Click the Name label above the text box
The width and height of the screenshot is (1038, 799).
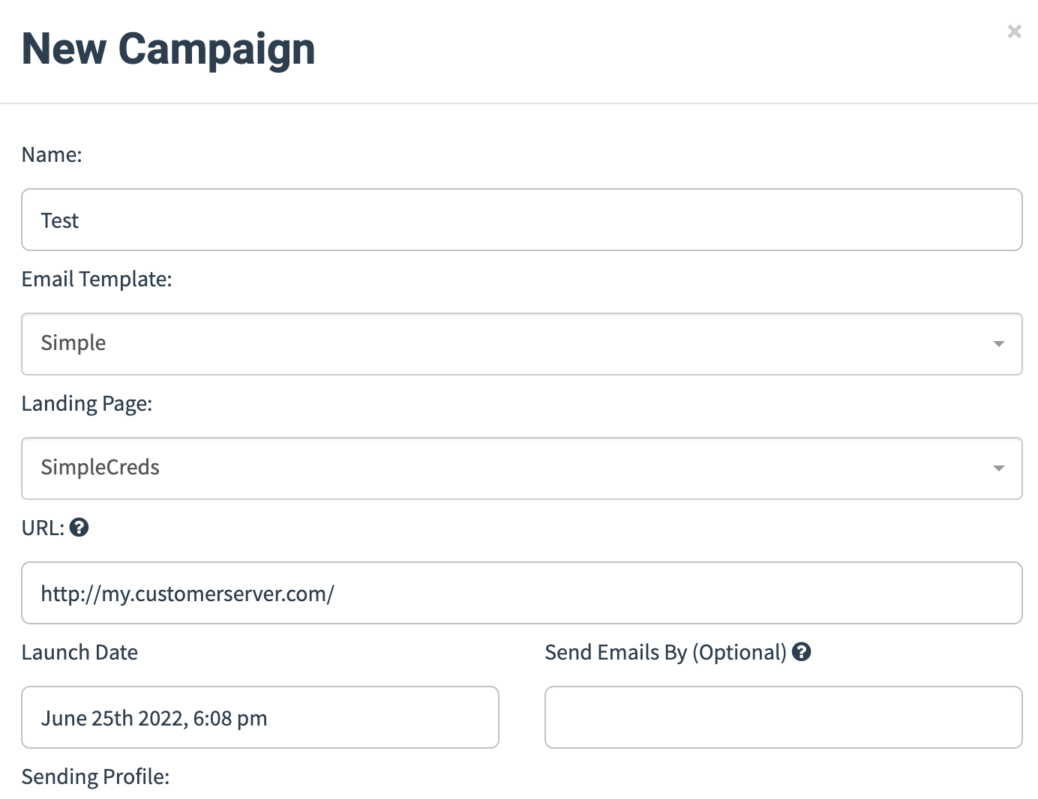pyautogui.click(x=51, y=154)
